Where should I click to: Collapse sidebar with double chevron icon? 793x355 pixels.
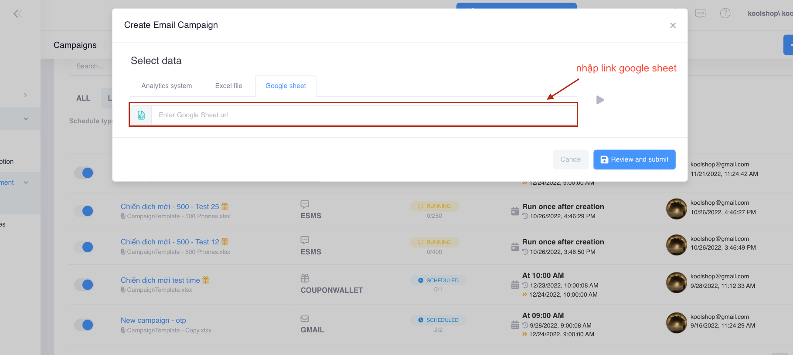click(x=17, y=14)
